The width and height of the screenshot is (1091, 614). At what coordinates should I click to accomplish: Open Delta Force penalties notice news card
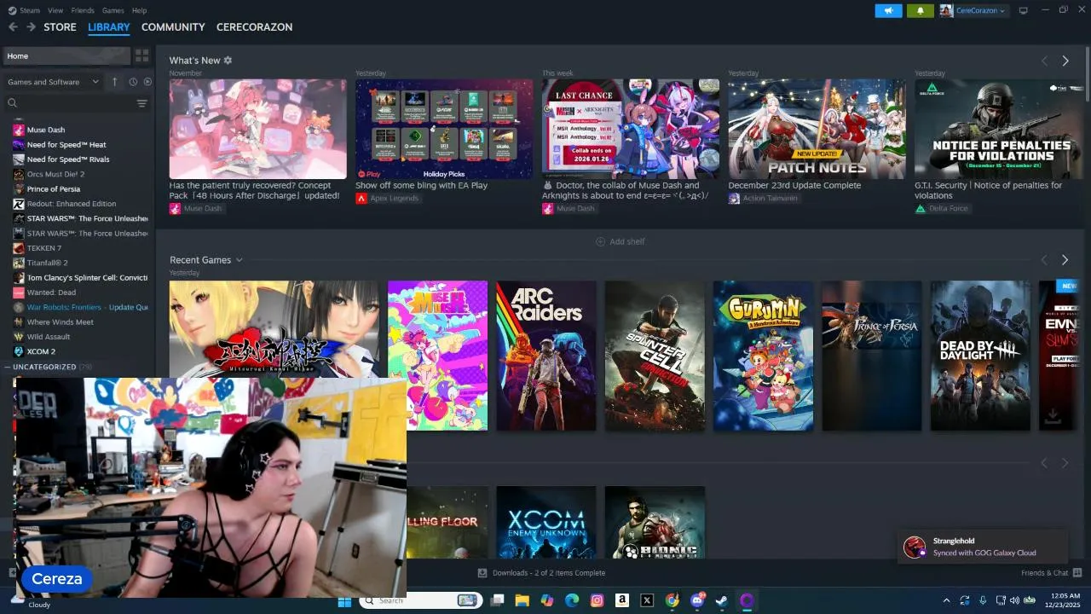999,129
